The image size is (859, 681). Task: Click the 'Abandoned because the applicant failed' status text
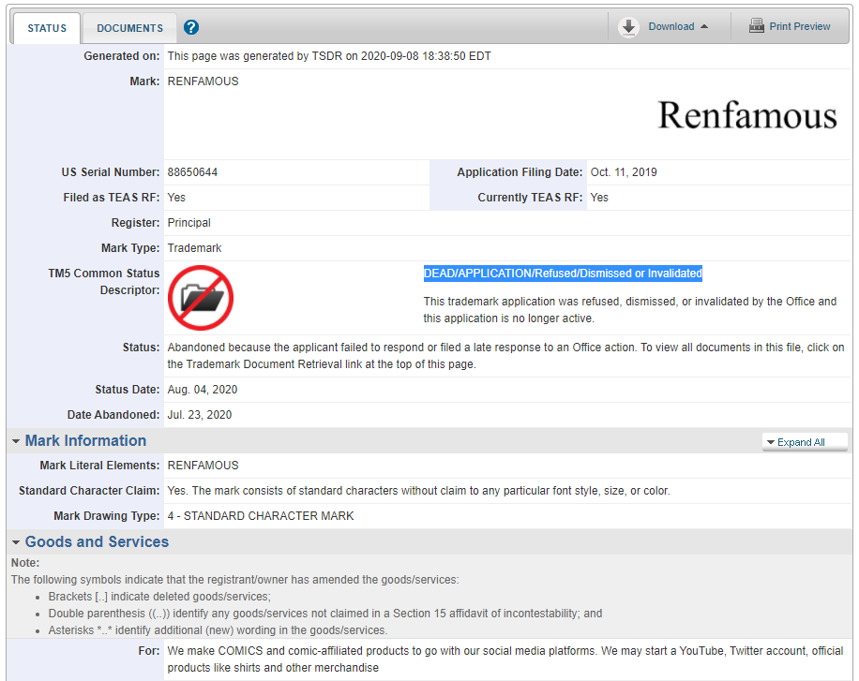point(505,356)
